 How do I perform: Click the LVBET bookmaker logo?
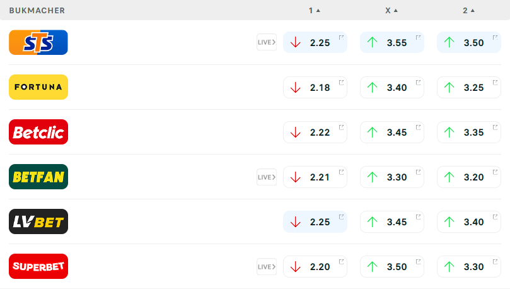(38, 221)
